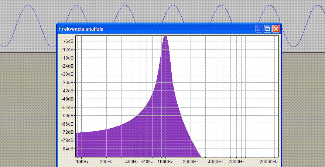Click the 200Hz label on frequency axis
The height and width of the screenshot is (167, 325).
pos(106,162)
